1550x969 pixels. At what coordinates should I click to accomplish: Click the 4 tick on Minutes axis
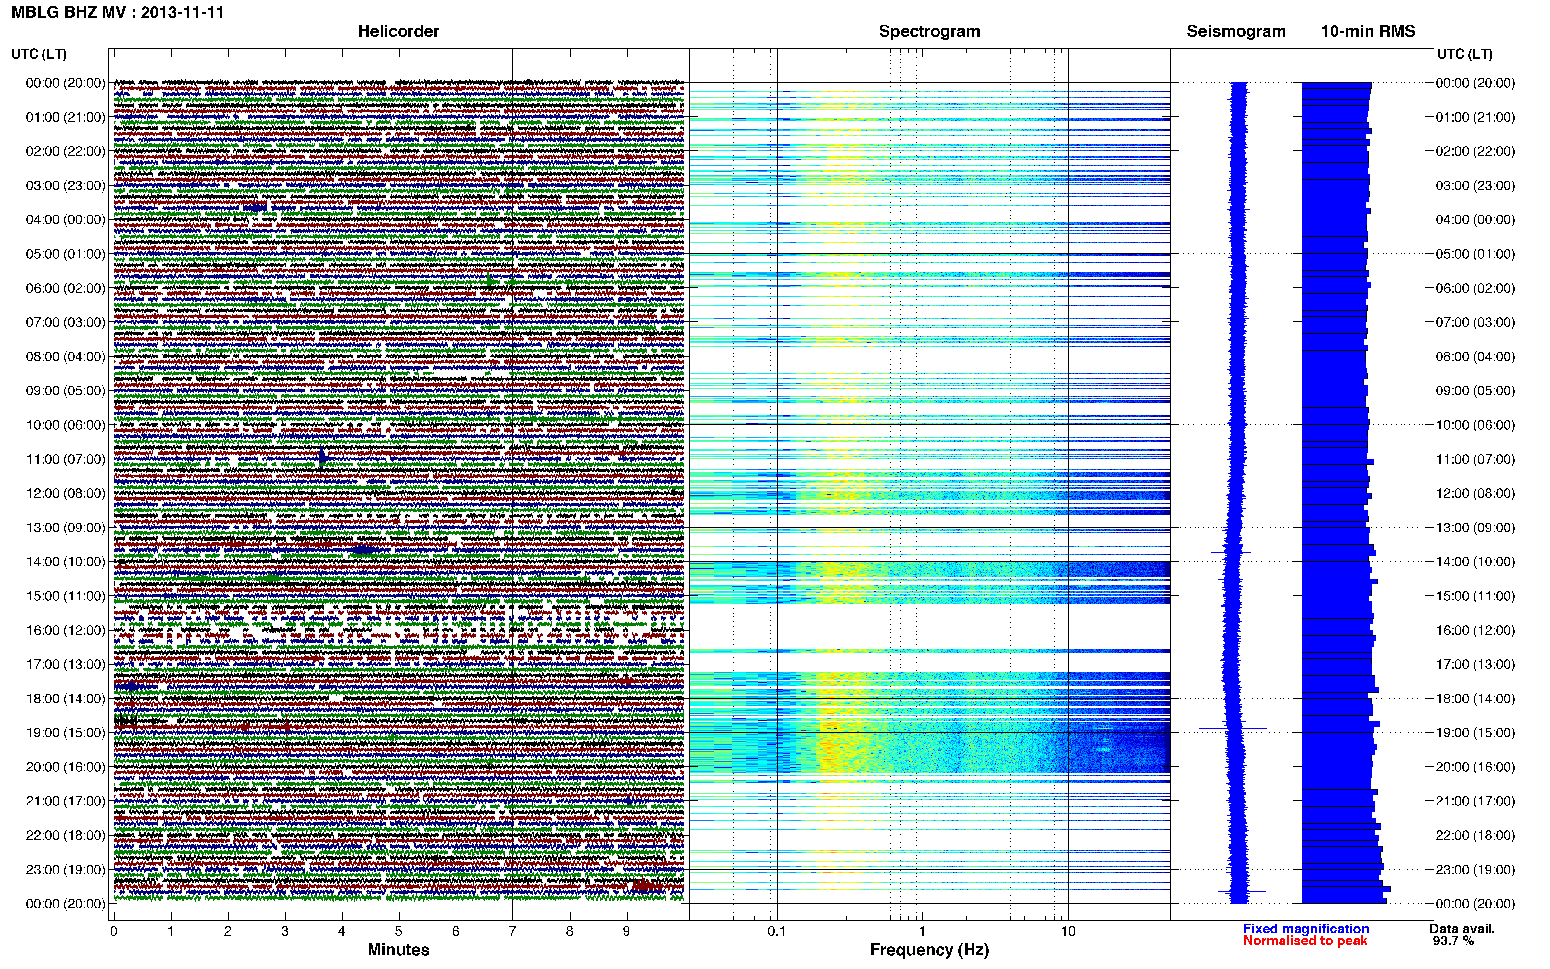(x=341, y=931)
